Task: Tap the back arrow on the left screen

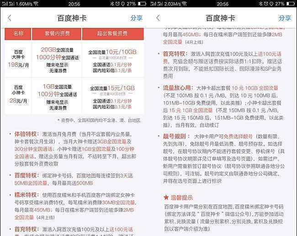Action: click(x=10, y=18)
